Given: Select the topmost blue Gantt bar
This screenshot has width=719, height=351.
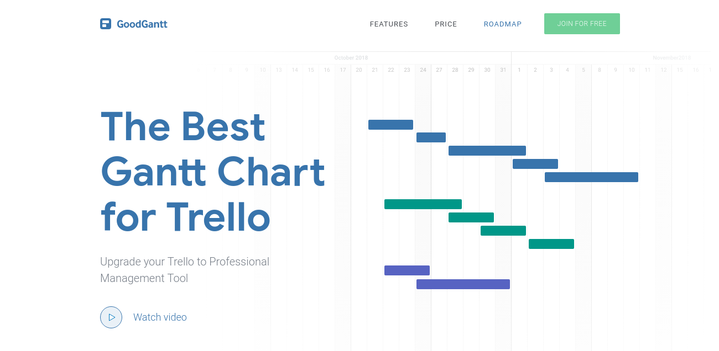Looking at the screenshot, I should (x=390, y=125).
